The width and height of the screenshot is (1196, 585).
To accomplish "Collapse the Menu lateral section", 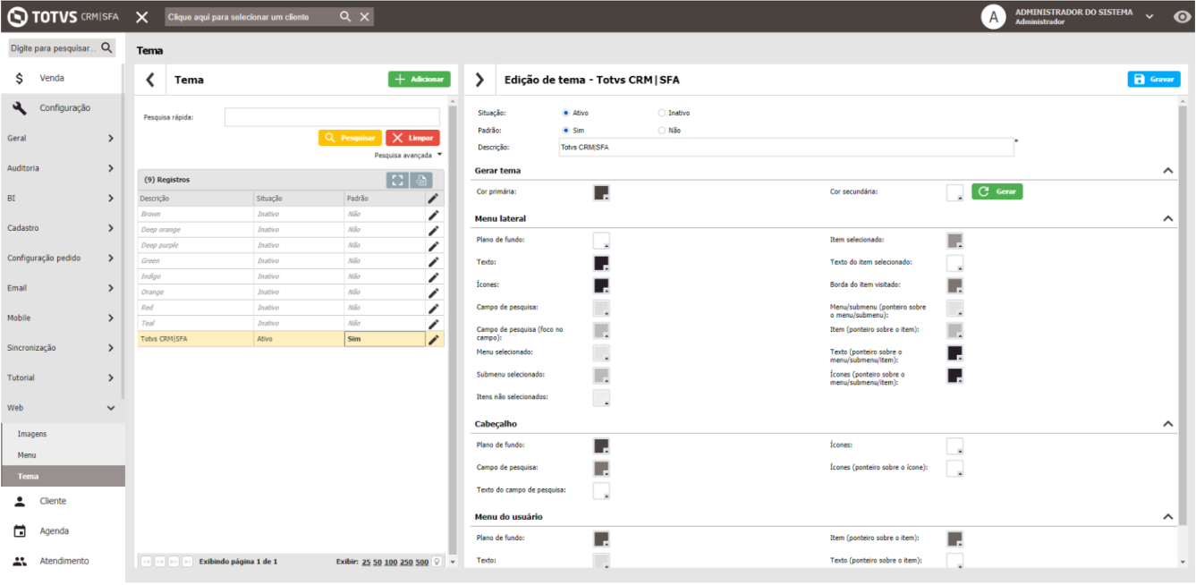I will pyautogui.click(x=1167, y=218).
